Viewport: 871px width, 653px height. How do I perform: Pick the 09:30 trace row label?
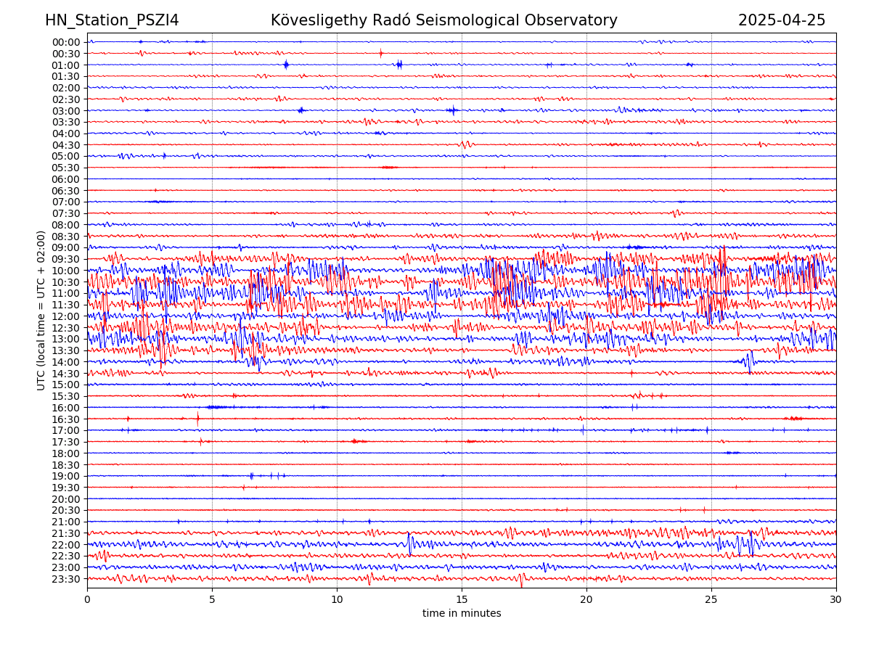[66, 259]
